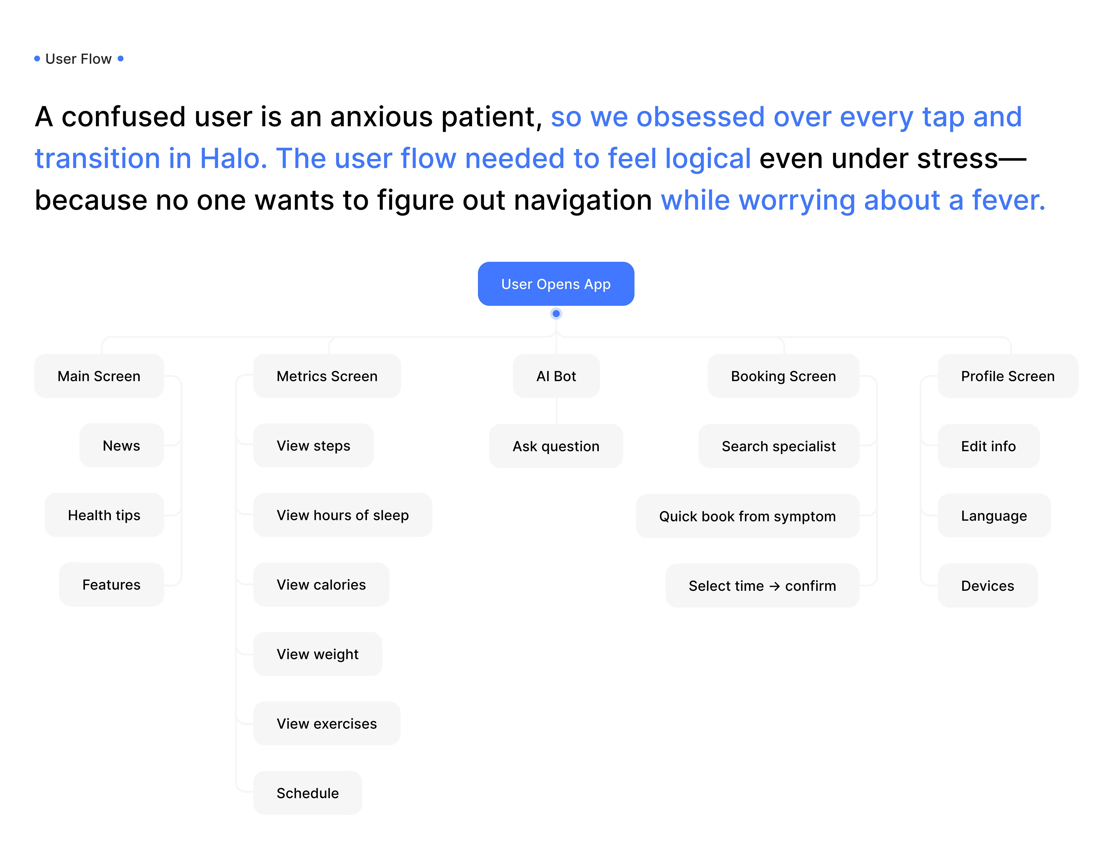Image resolution: width=1113 pixels, height=863 pixels.
Task: Open the Booking Screen node
Action: (783, 376)
